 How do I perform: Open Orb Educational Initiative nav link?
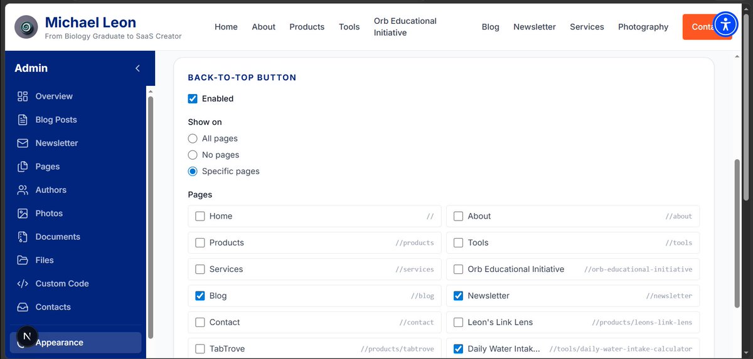coord(405,27)
